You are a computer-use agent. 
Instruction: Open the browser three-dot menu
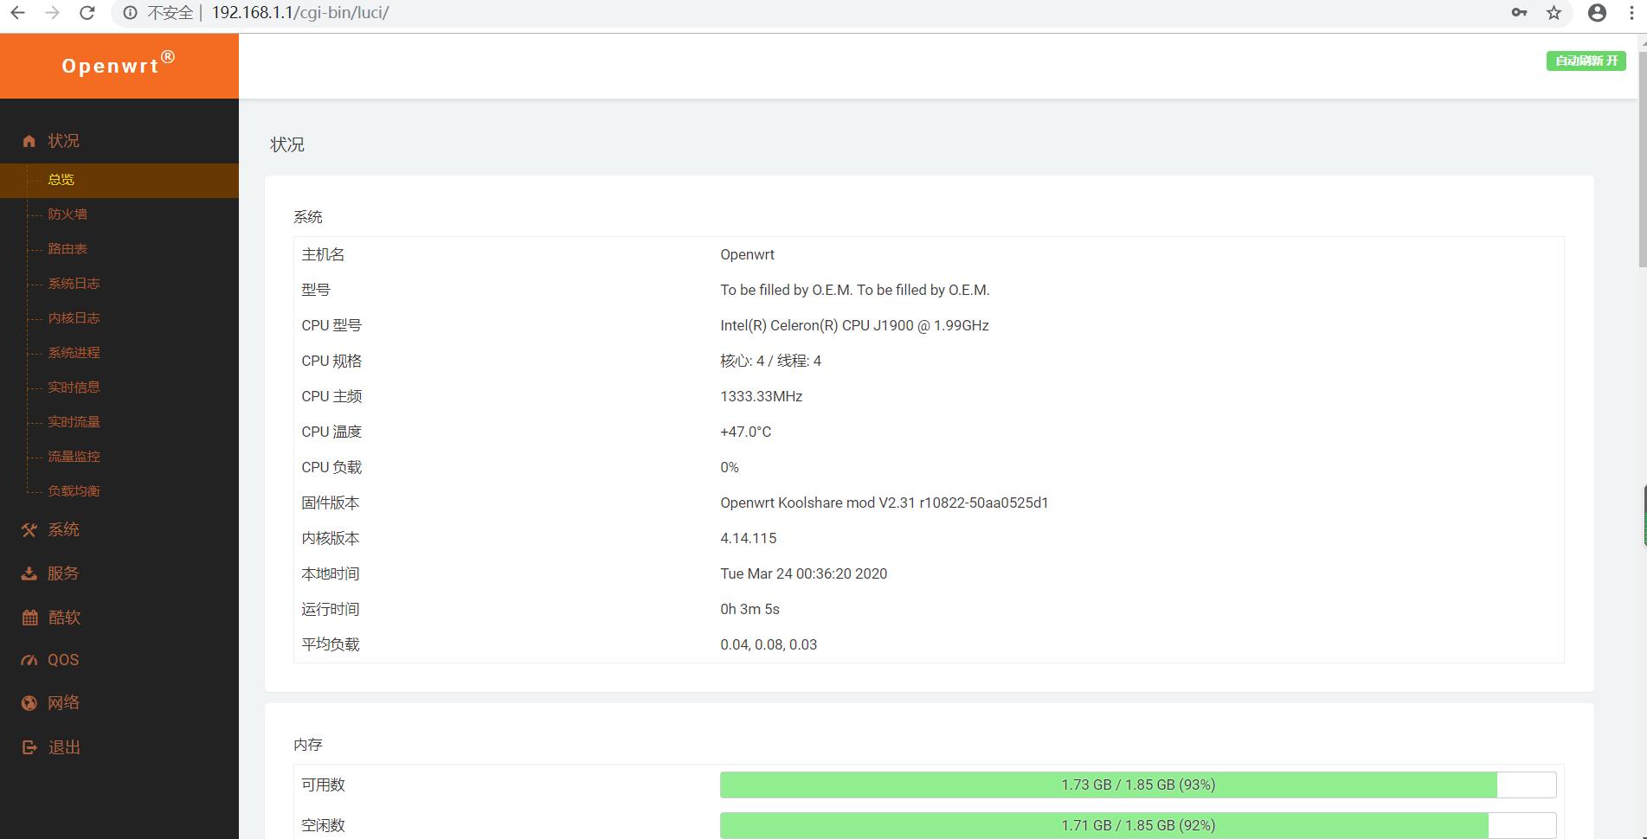tap(1632, 13)
